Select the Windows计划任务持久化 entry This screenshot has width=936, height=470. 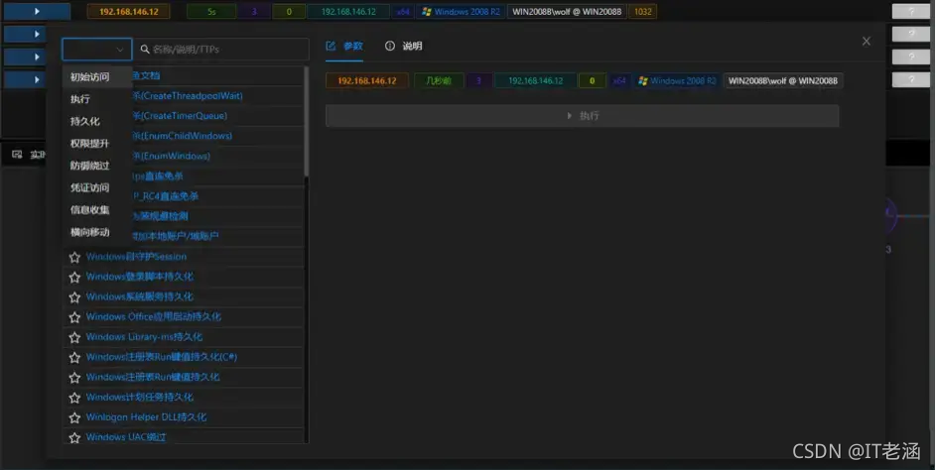click(x=140, y=398)
